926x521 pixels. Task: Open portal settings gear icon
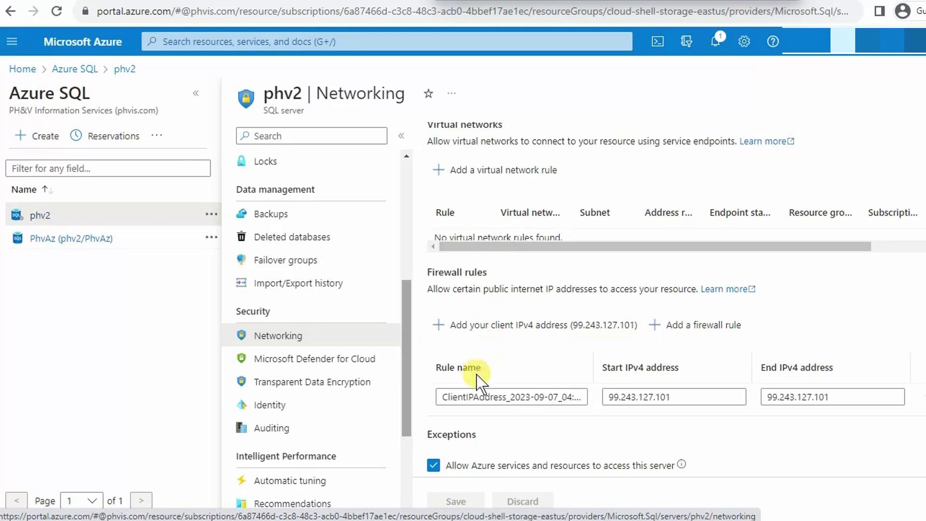click(x=744, y=41)
